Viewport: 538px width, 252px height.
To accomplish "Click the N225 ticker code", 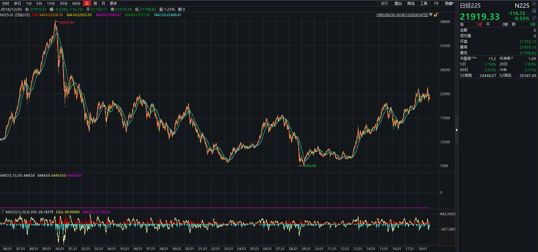I will click(522, 5).
